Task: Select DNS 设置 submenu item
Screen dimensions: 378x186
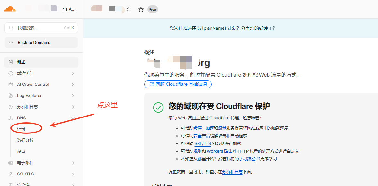Action: tap(21, 151)
